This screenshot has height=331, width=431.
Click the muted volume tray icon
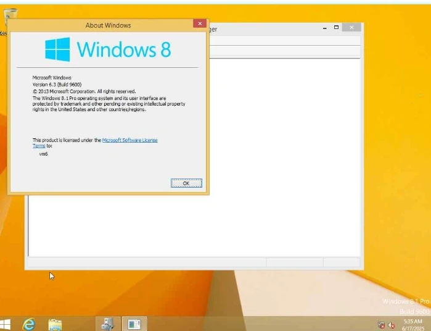click(x=391, y=325)
